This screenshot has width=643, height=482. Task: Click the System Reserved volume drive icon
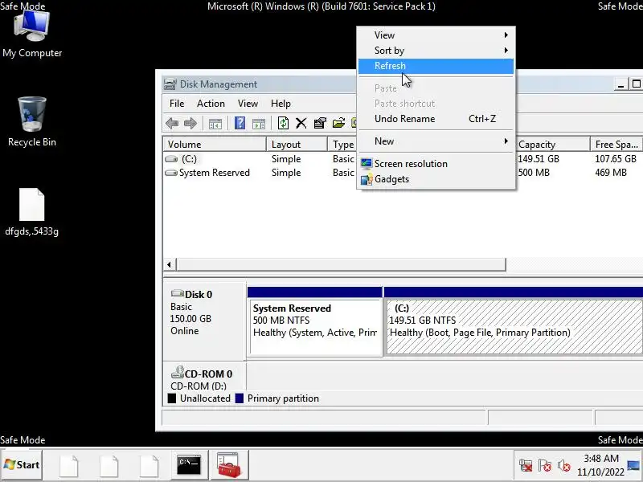171,173
